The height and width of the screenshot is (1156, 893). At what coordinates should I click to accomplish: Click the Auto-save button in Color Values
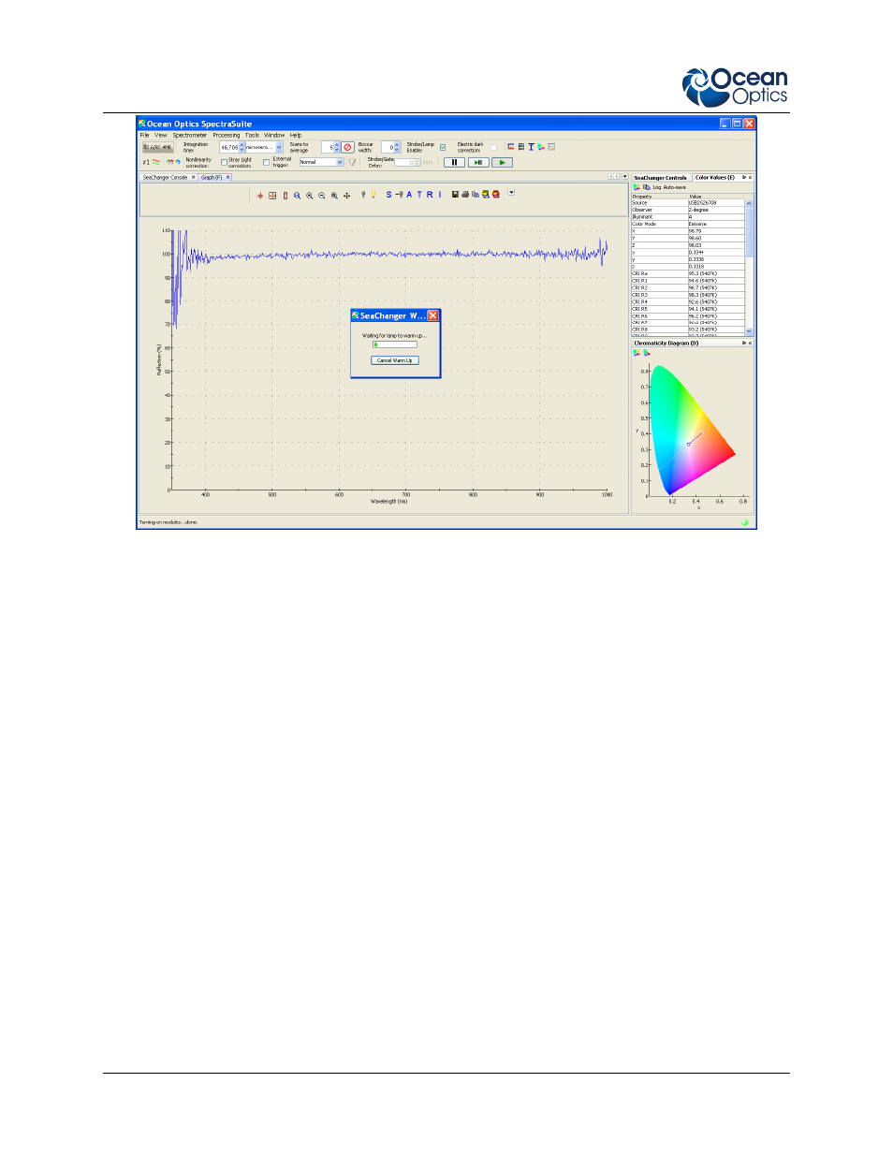coord(675,187)
